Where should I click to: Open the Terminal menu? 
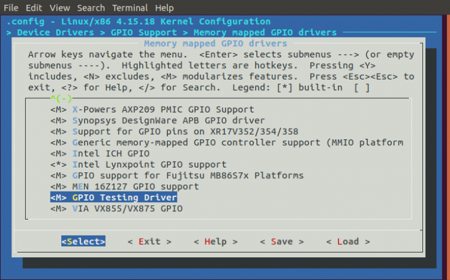tap(130, 8)
